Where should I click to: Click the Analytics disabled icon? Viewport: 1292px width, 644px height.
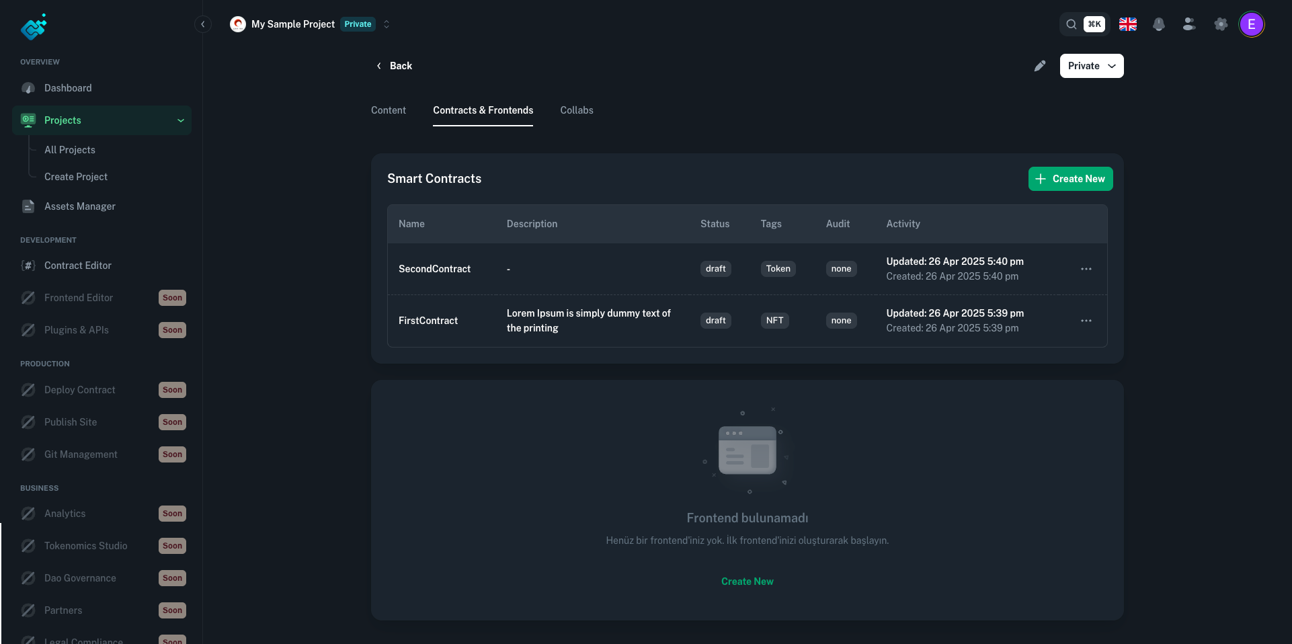point(28,514)
